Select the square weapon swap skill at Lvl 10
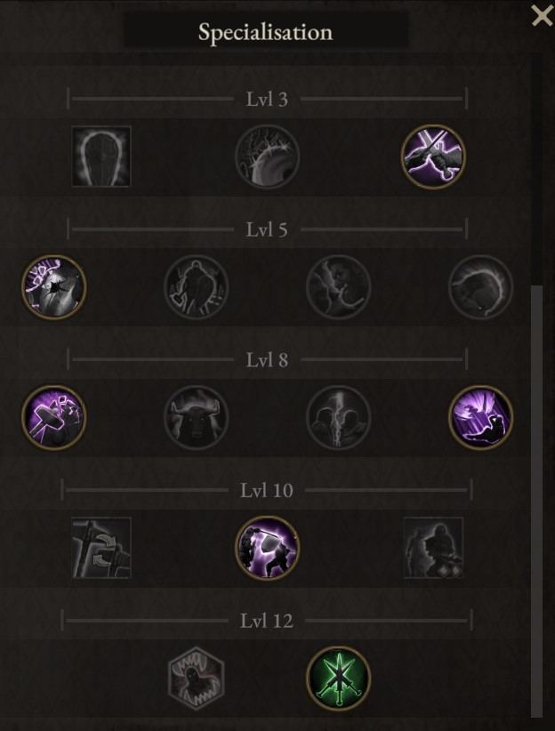Screen dimensions: 555x731 point(101,548)
